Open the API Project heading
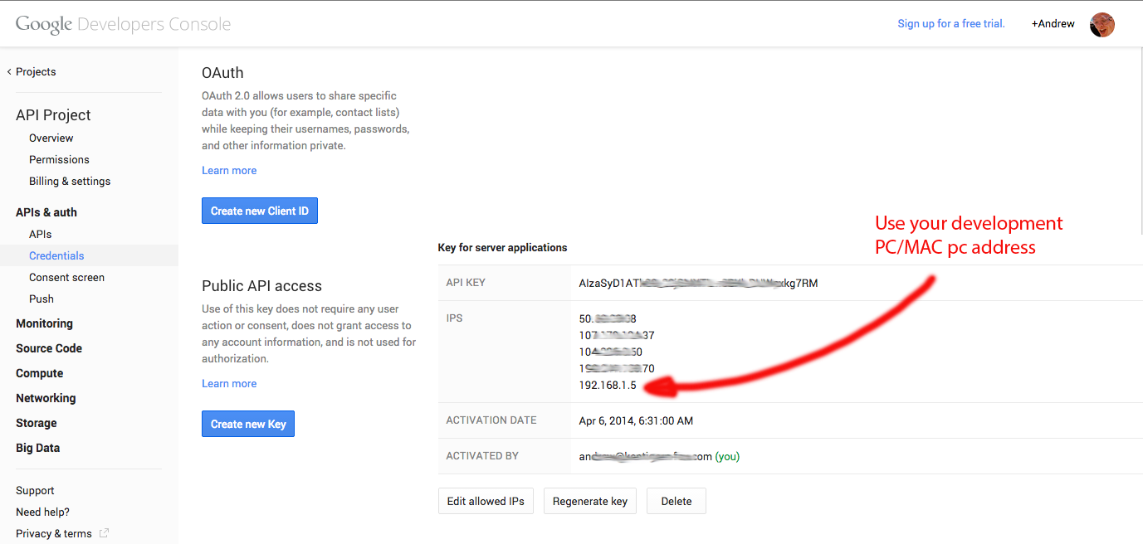Screen dimensions: 1143x544 click(53, 115)
